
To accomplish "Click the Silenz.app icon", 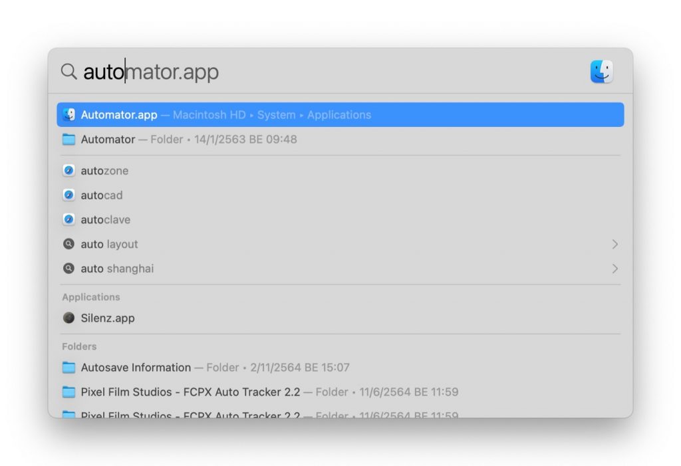I will (68, 318).
